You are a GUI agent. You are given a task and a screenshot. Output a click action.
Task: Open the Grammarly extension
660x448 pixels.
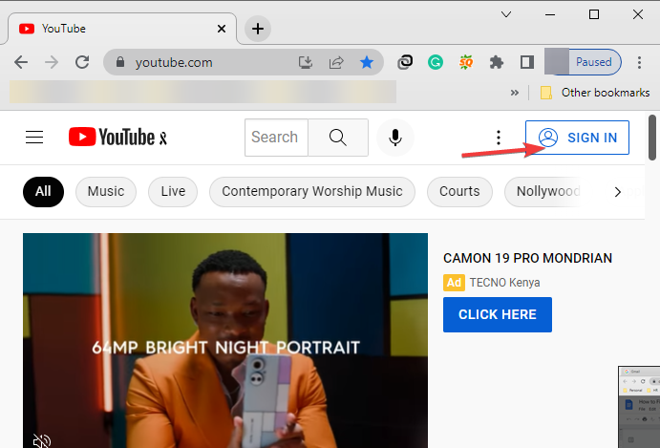click(436, 62)
